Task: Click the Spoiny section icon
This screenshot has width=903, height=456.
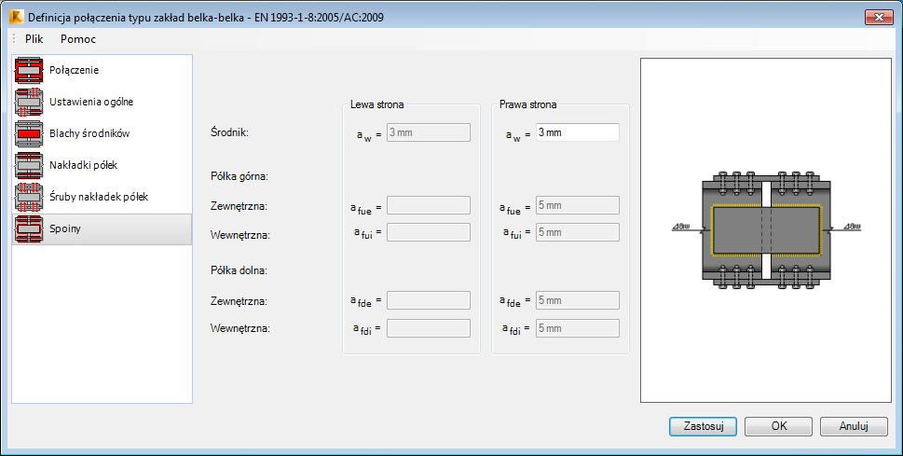Action: click(29, 228)
